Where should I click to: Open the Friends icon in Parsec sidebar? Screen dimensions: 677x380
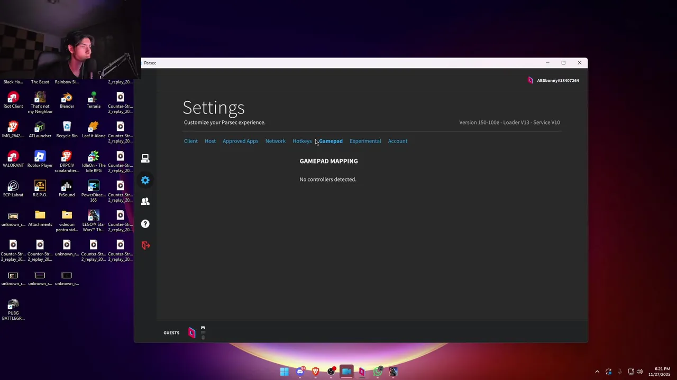click(x=145, y=202)
